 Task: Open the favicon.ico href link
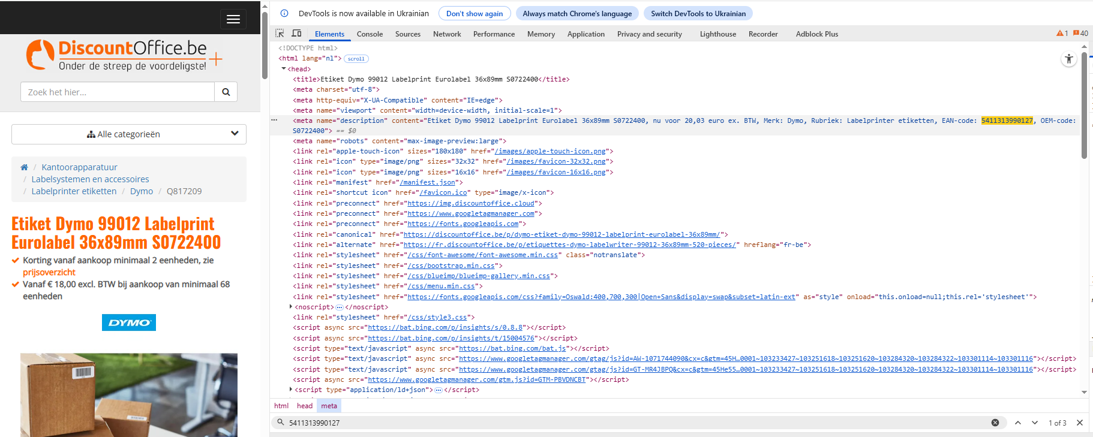(x=443, y=192)
